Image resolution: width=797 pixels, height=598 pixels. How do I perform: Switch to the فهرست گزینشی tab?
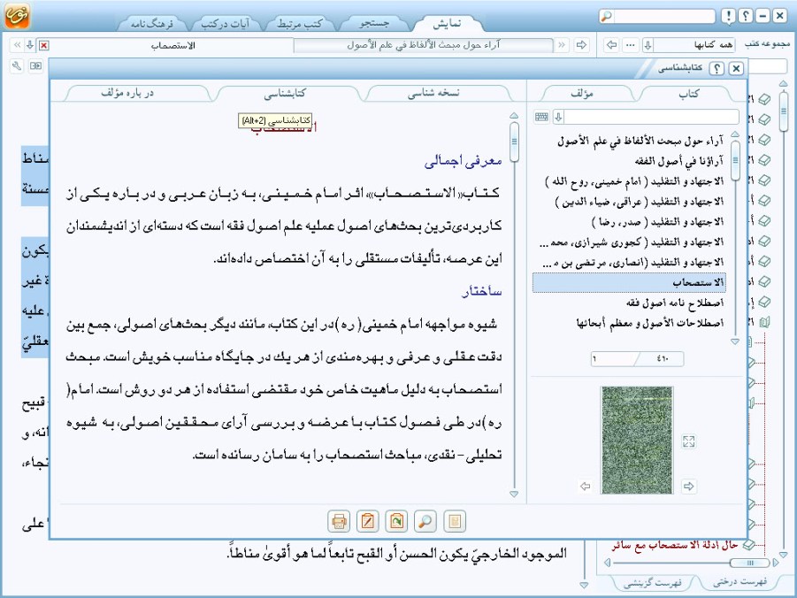point(652,582)
